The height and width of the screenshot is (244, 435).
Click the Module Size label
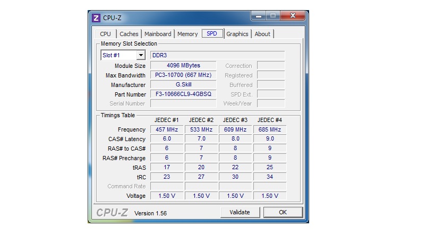[130, 66]
